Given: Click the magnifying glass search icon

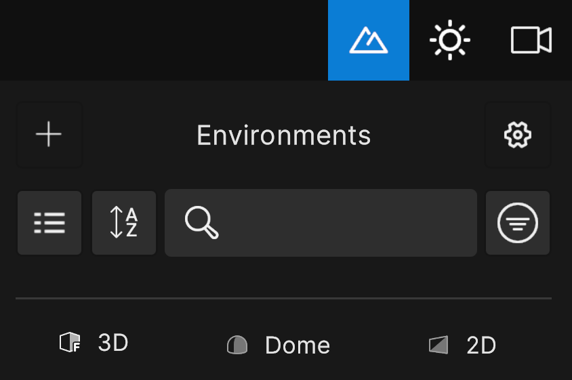Looking at the screenshot, I should 201,223.
